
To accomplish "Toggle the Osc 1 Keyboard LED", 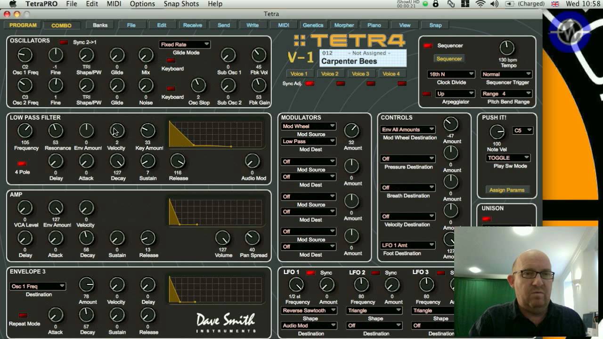I will point(171,60).
